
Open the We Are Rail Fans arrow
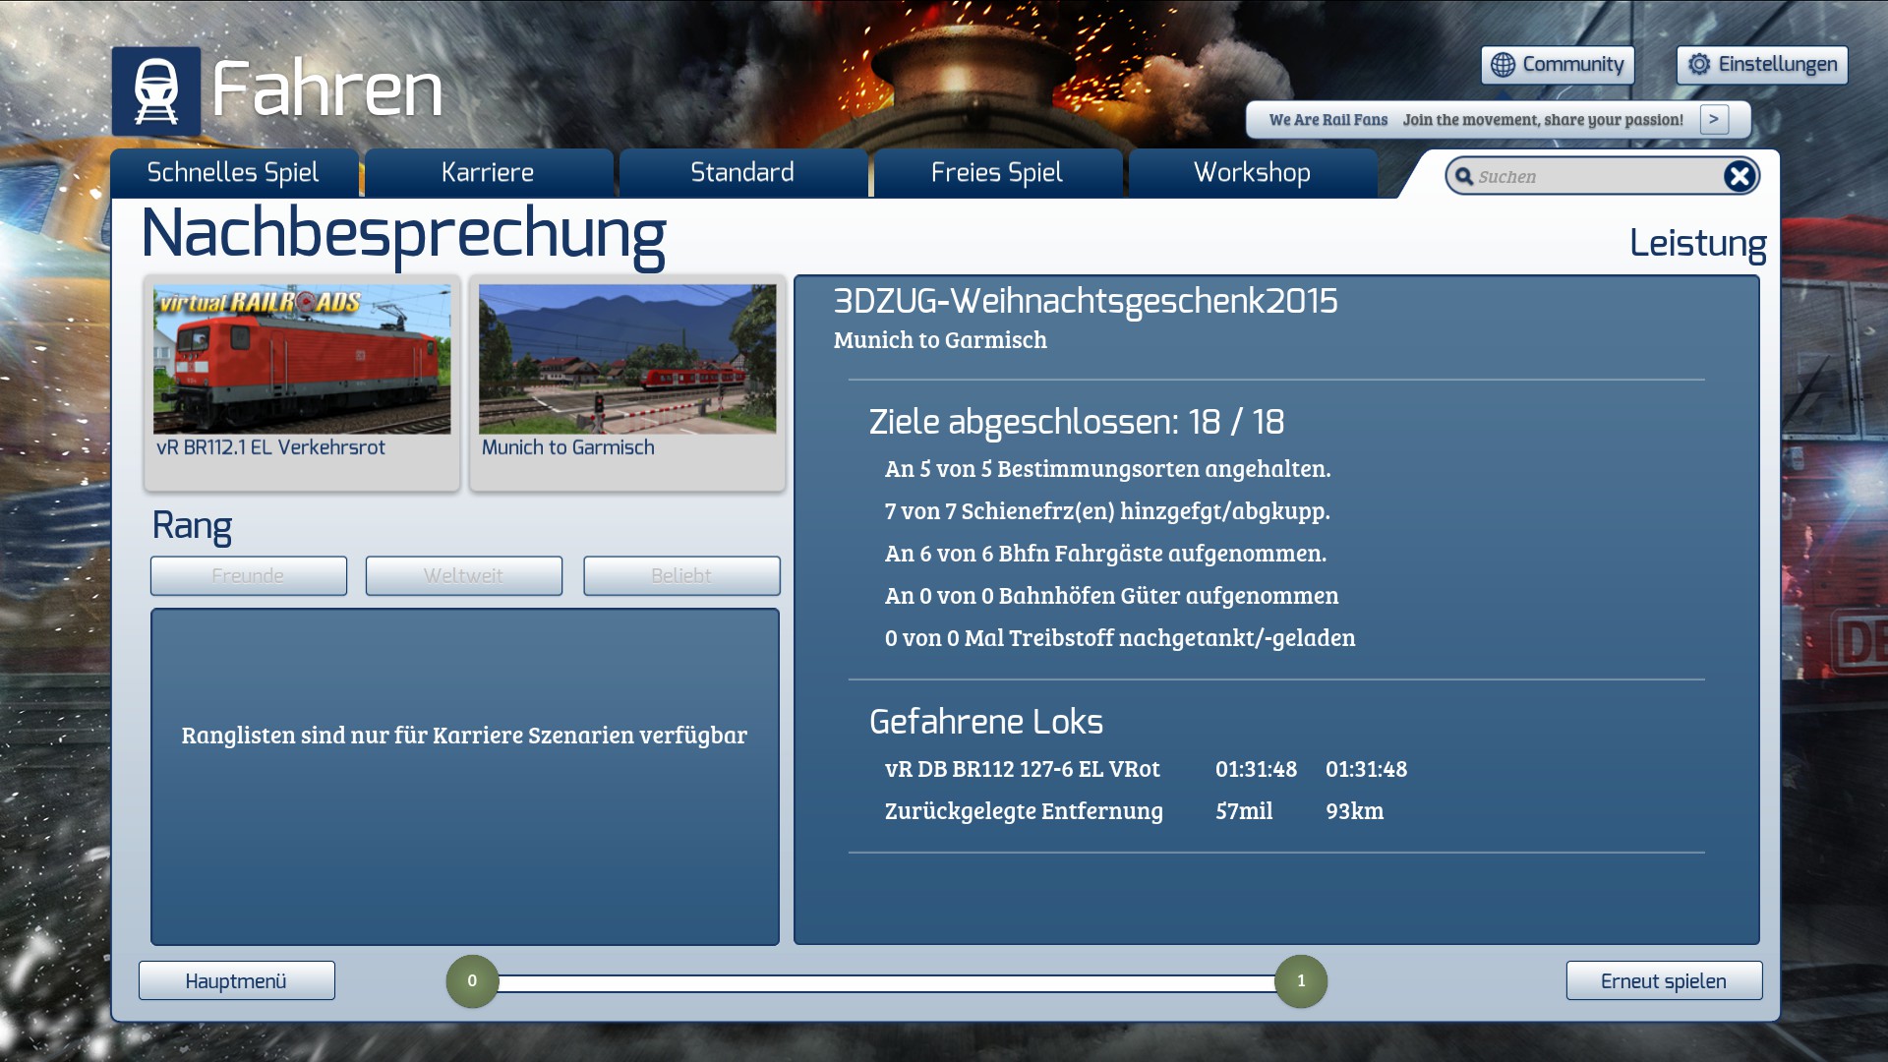(1714, 119)
